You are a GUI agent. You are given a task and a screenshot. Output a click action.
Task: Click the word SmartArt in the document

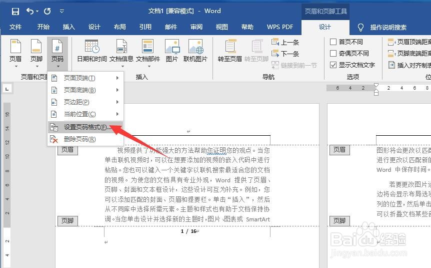click(x=258, y=219)
